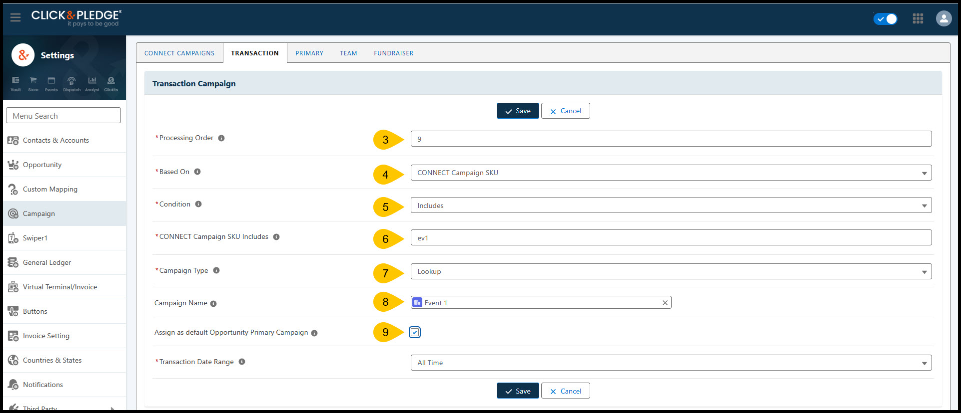Open the Vault module icon

[x=15, y=84]
